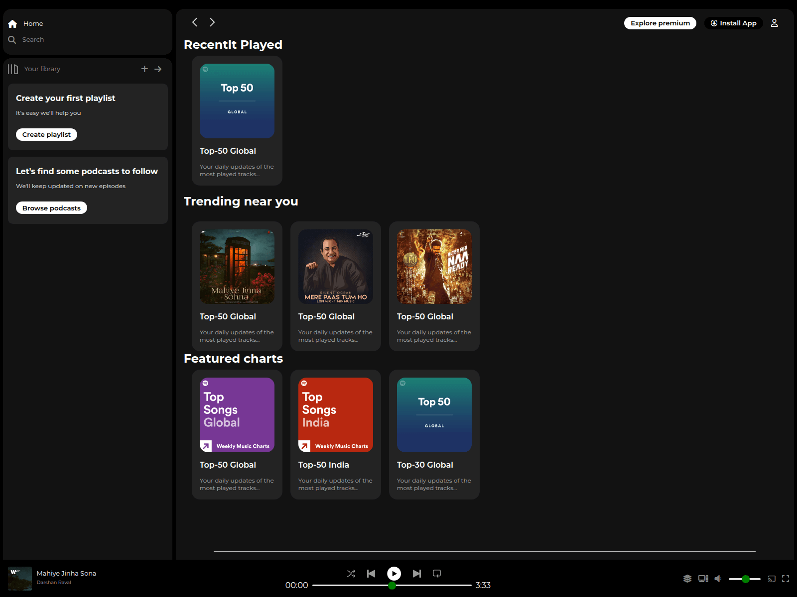Toggle repeat mode
This screenshot has height=597, width=797.
coord(437,574)
